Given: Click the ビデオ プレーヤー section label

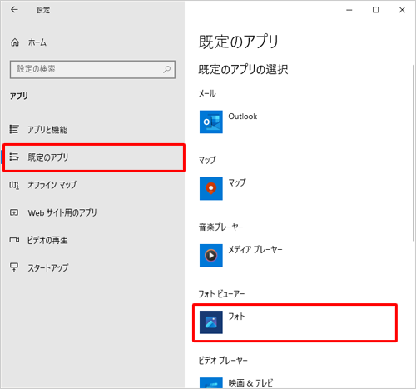Looking at the screenshot, I should pyautogui.click(x=223, y=361).
